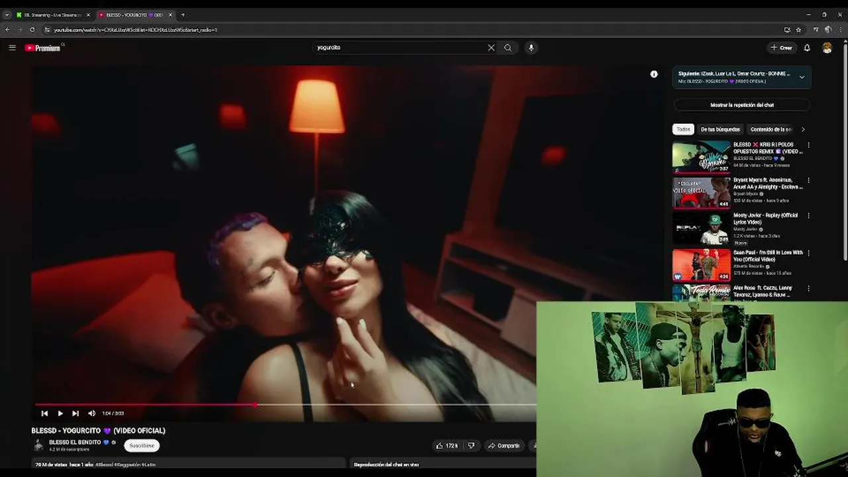This screenshot has height=477, width=848.
Task: Open YouTube notifications bell
Action: [x=807, y=48]
